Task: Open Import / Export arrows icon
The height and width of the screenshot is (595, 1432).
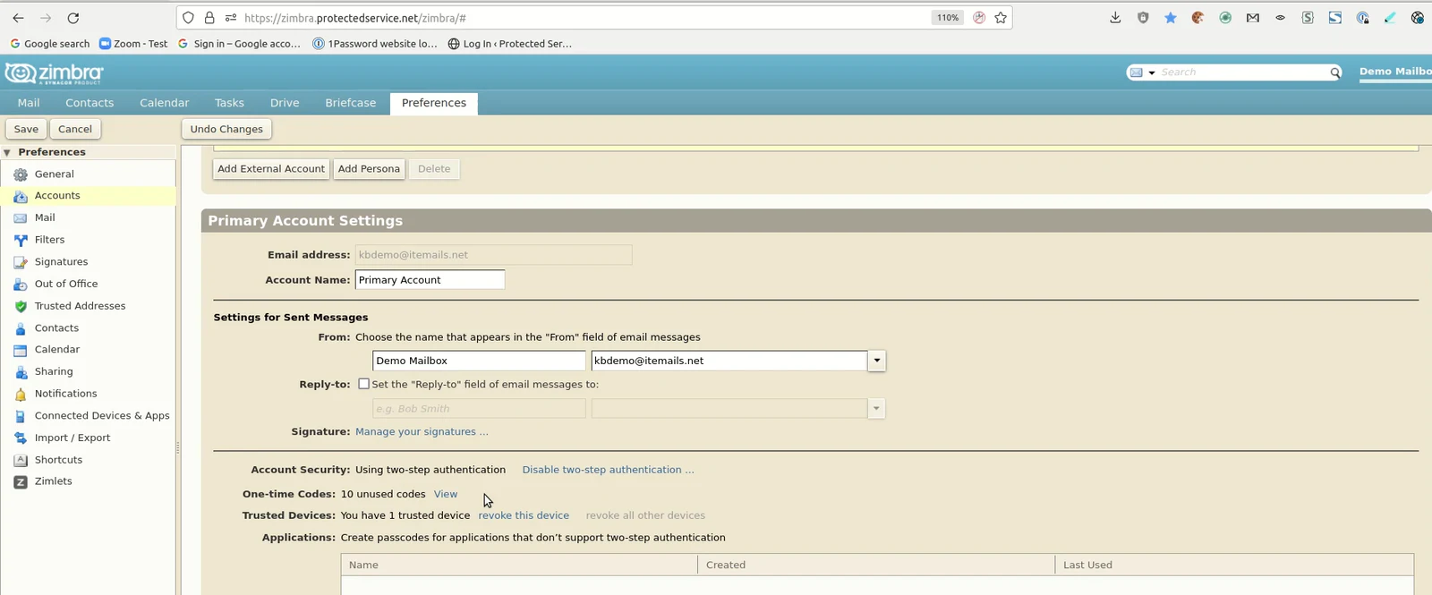Action: (21, 438)
